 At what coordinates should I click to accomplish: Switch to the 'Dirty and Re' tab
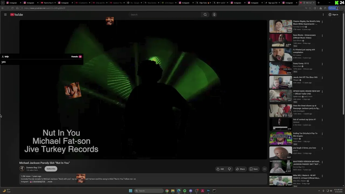click(x=100, y=3)
